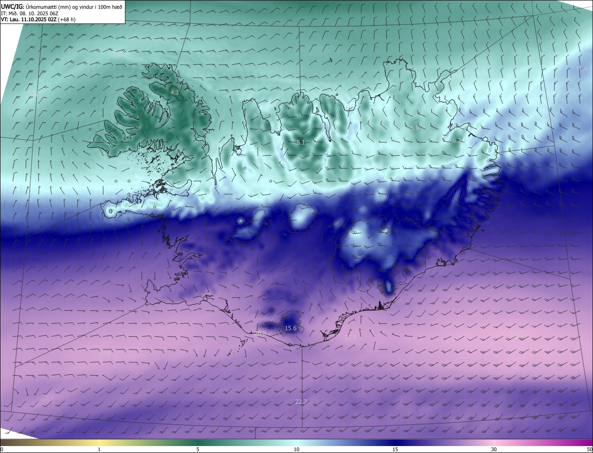Screen dimensions: 593x453
Task: Click the 22.7 value label in the southern sea
Action: pyautogui.click(x=301, y=402)
